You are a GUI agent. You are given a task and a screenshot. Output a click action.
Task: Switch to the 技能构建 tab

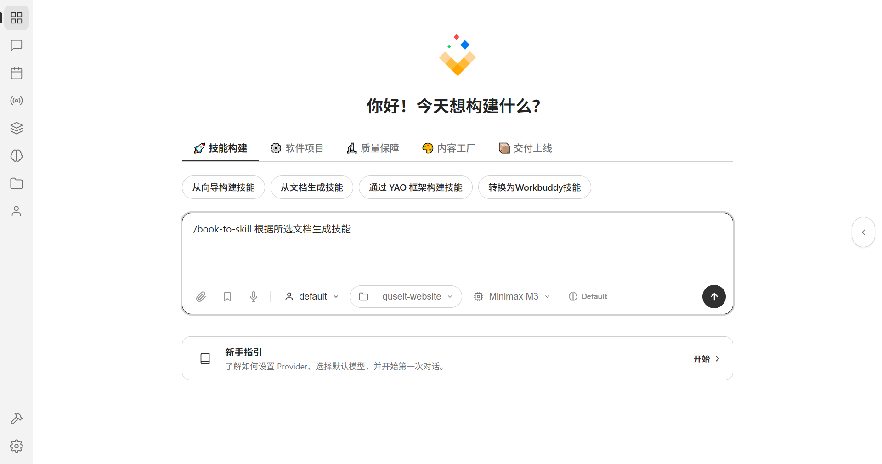pos(220,148)
